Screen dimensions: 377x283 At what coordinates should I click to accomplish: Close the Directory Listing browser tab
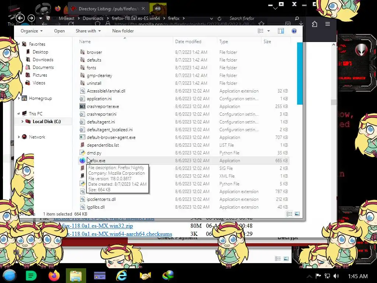pyautogui.click(x=143, y=8)
